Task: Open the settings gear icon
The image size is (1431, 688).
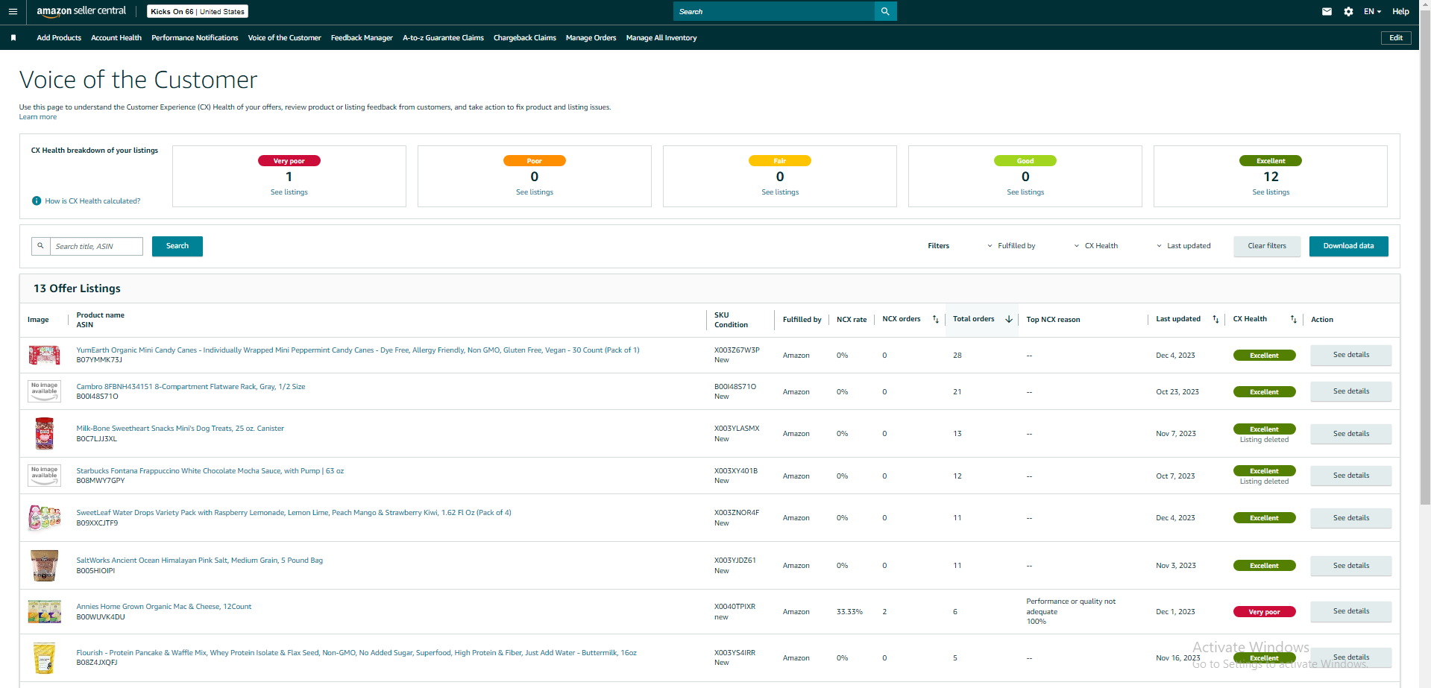Action: coord(1348,11)
